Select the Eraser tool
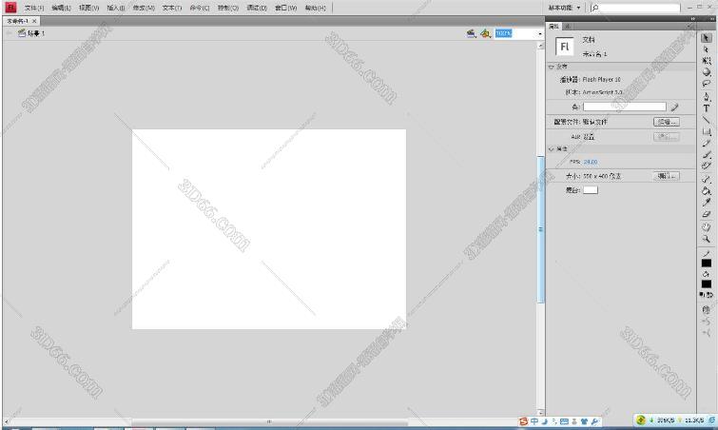718x430 pixels. 706,214
